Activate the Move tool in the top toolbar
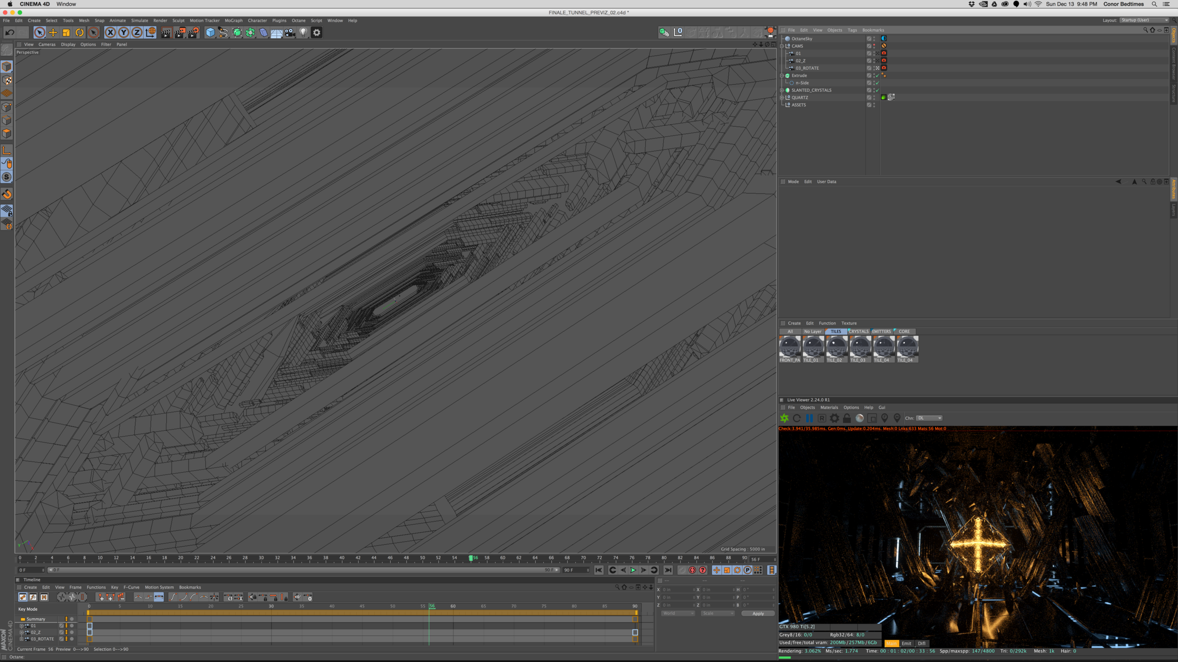Image resolution: width=1178 pixels, height=662 pixels. (x=53, y=32)
